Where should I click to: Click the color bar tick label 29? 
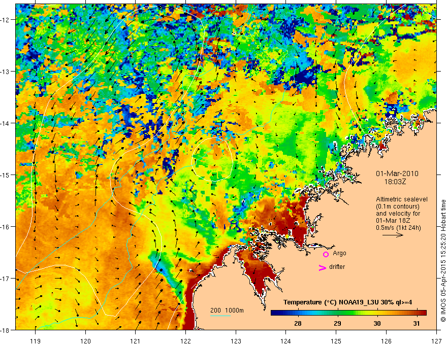click(x=337, y=323)
